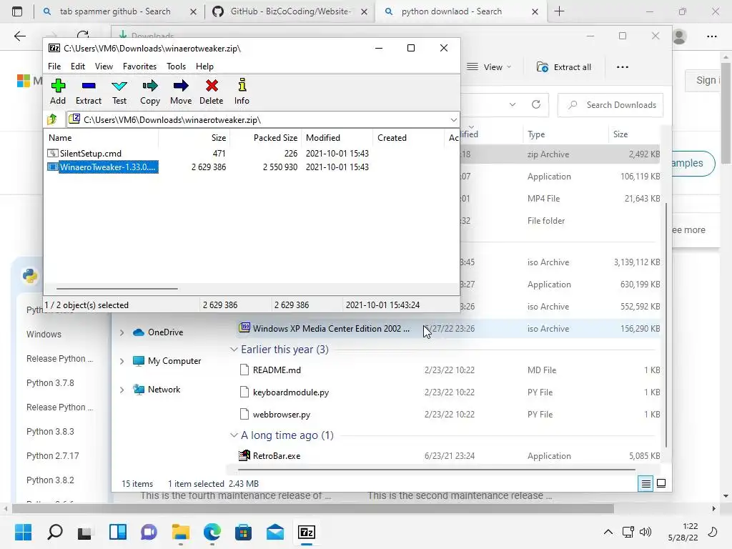Open Microsoft Edge from taskbar
Viewport: 732px width, 549px height.
pyautogui.click(x=212, y=532)
